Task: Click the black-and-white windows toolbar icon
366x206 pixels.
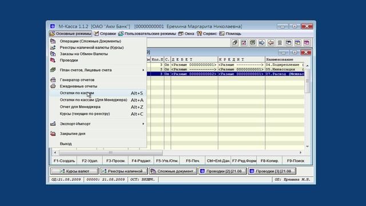Action: 289,43
